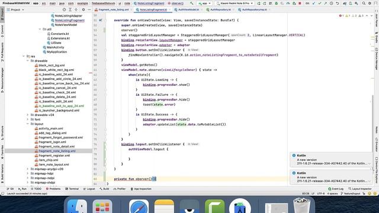Open Search Everywhere magnifier icon
379x213 pixels.
364,4
